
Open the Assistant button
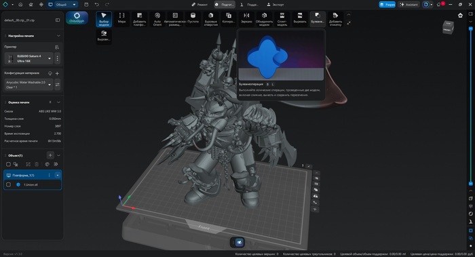(x=409, y=5)
